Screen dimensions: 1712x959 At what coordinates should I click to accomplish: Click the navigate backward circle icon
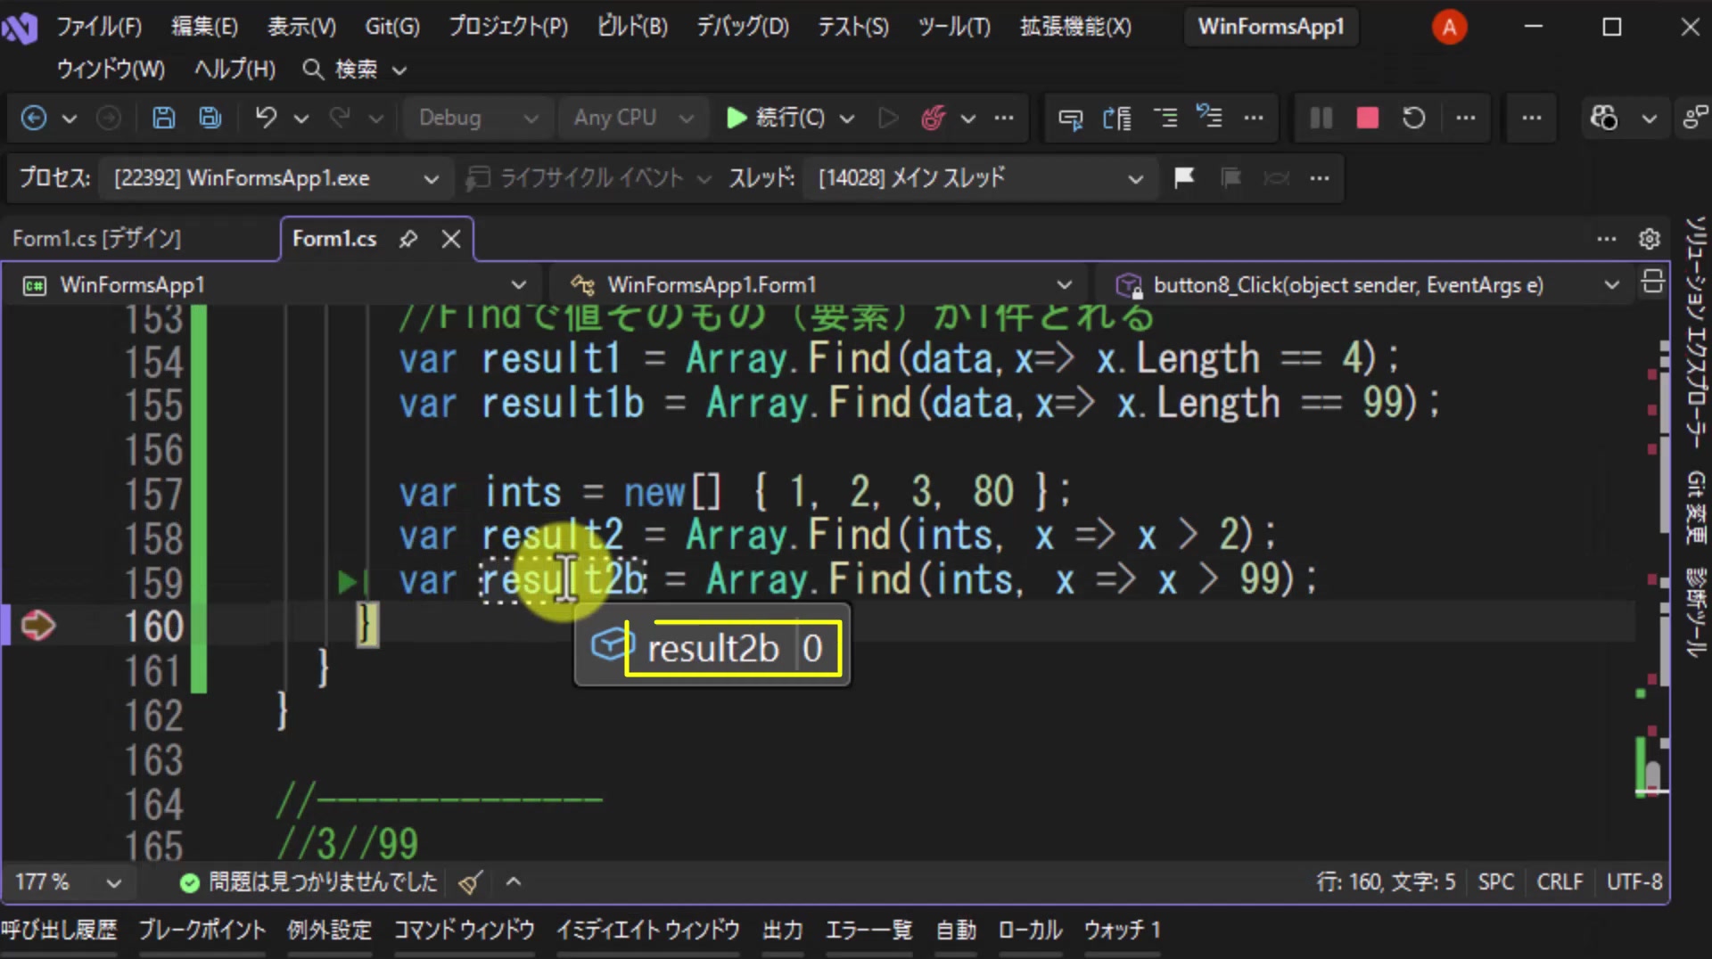(x=34, y=118)
